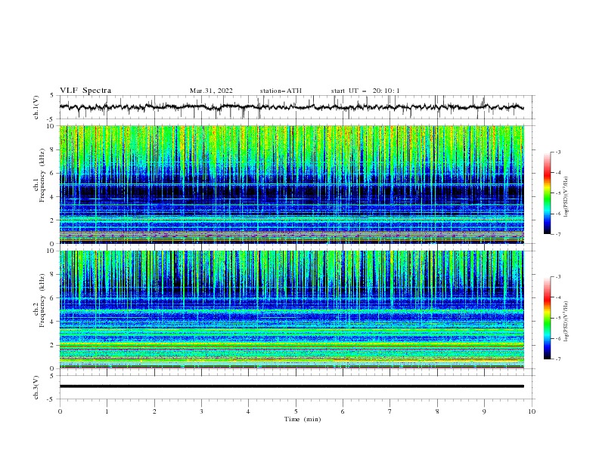Screen dimensions: 599x462
Task: Click the "station=ATH" label
Action: click(281, 91)
